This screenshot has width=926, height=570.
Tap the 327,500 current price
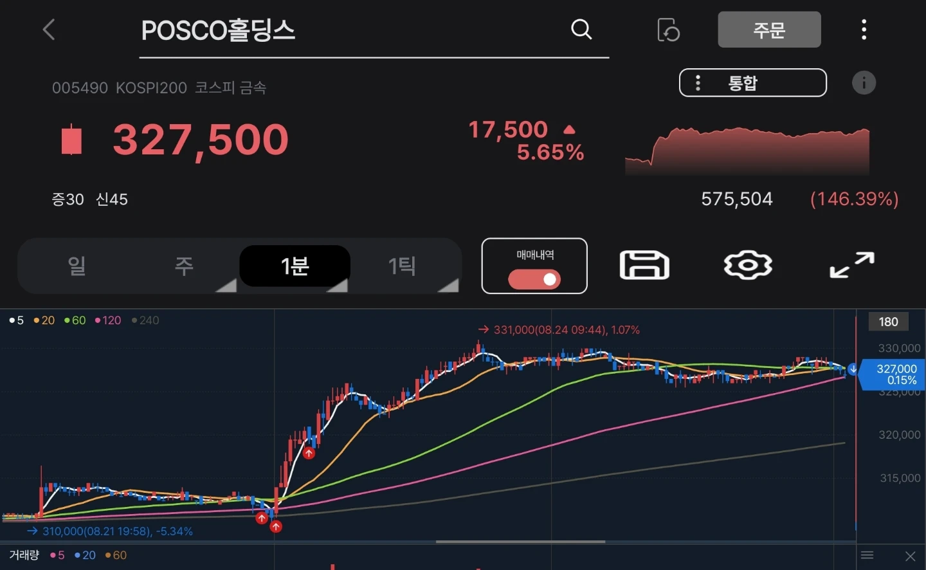pyautogui.click(x=201, y=140)
